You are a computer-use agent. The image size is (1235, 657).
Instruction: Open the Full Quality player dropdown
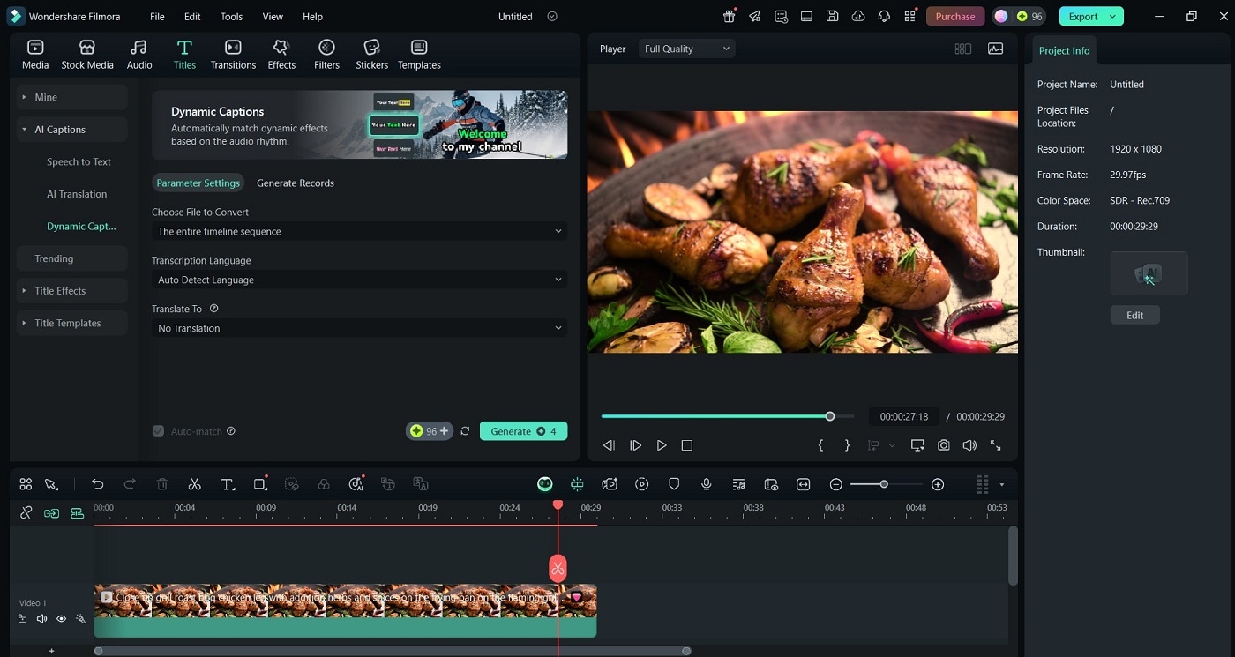click(686, 49)
